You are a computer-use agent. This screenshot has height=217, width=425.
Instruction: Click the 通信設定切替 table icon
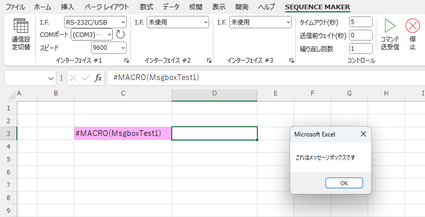pyautogui.click(x=21, y=26)
